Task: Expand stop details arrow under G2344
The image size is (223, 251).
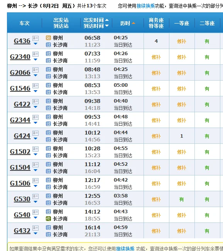Action: [x=35, y=123]
